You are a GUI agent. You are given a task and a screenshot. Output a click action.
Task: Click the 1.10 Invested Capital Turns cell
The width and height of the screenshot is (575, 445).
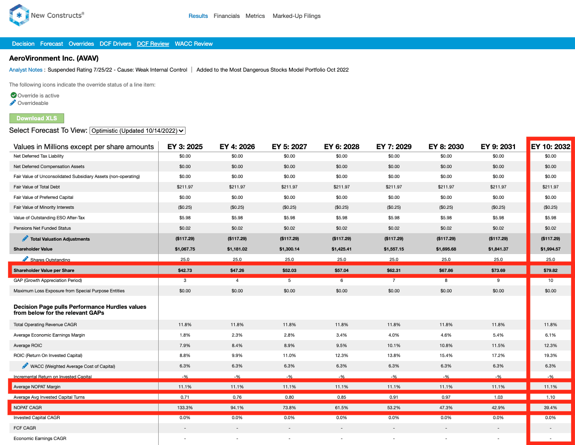[551, 397]
